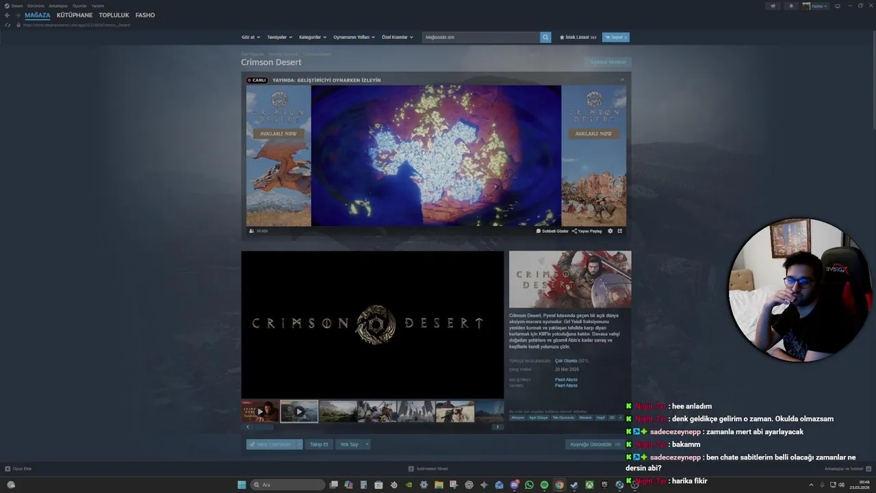Go forward with the Steam forward arrow
The width and height of the screenshot is (876, 493).
coord(17,15)
